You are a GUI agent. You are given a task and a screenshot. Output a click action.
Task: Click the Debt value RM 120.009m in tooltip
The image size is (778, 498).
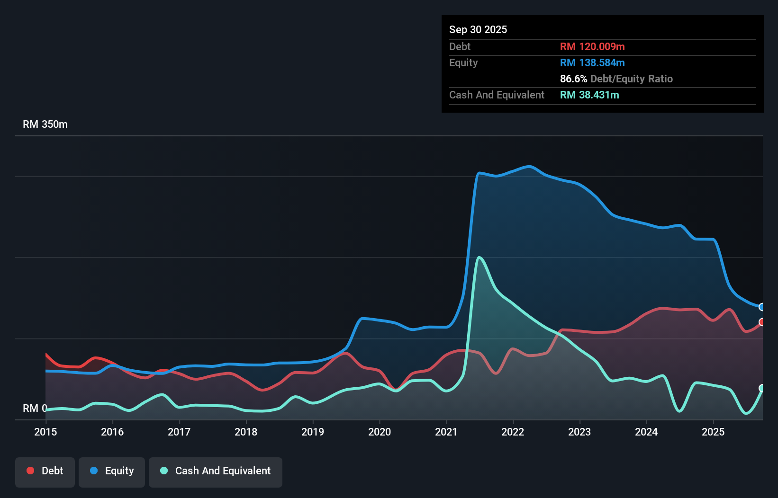(x=592, y=46)
